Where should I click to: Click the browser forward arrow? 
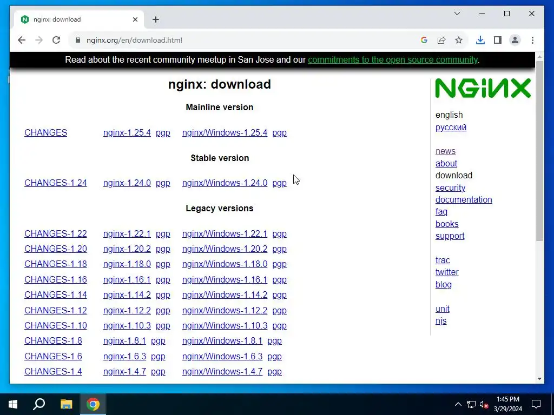pyautogui.click(x=39, y=40)
